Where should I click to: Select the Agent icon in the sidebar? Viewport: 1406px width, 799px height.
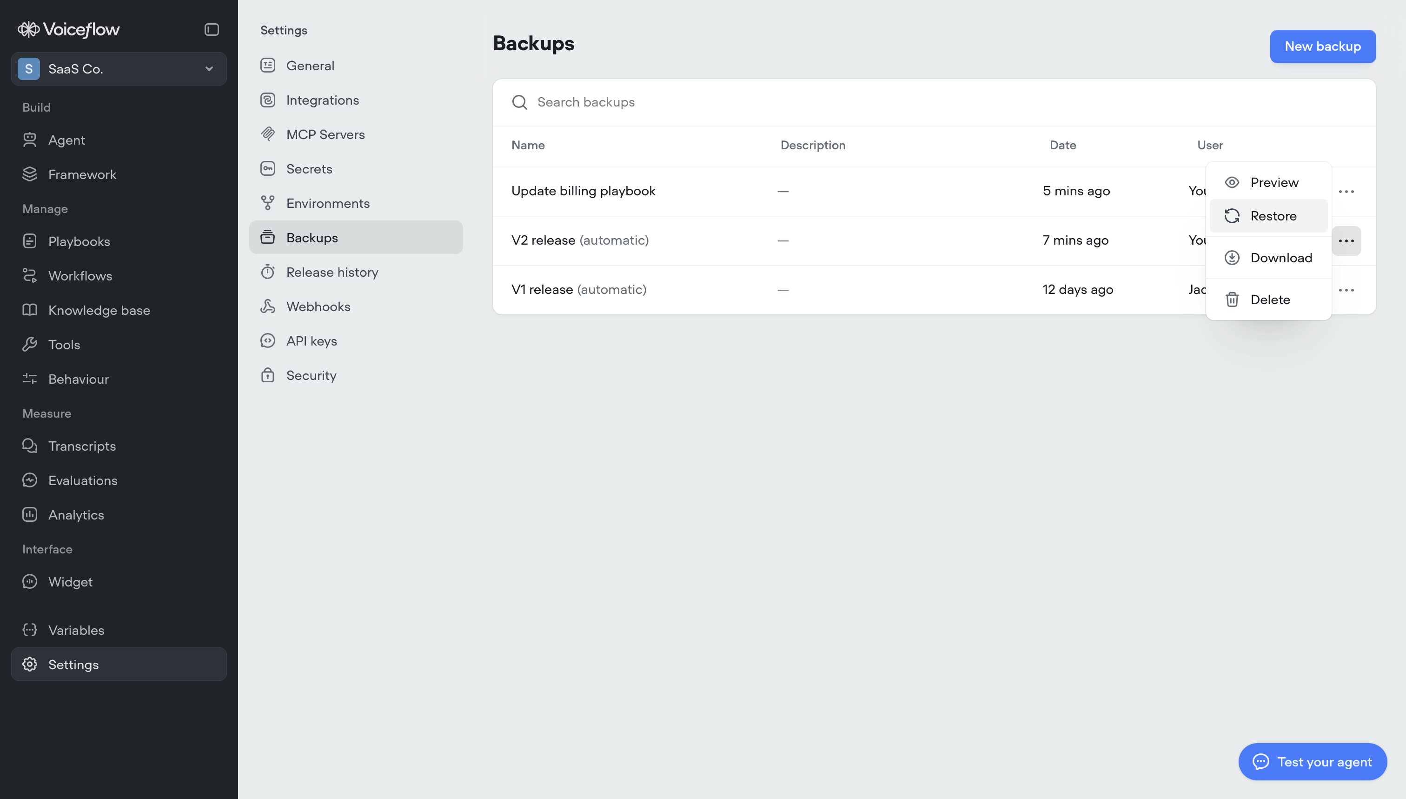[x=30, y=140]
